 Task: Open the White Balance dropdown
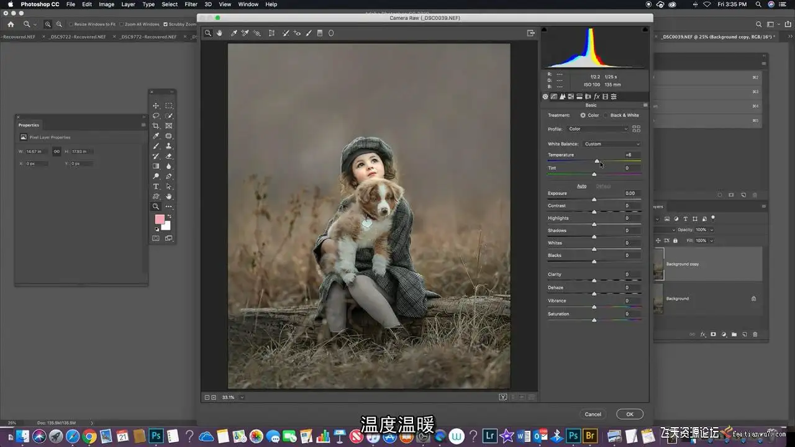tap(611, 144)
